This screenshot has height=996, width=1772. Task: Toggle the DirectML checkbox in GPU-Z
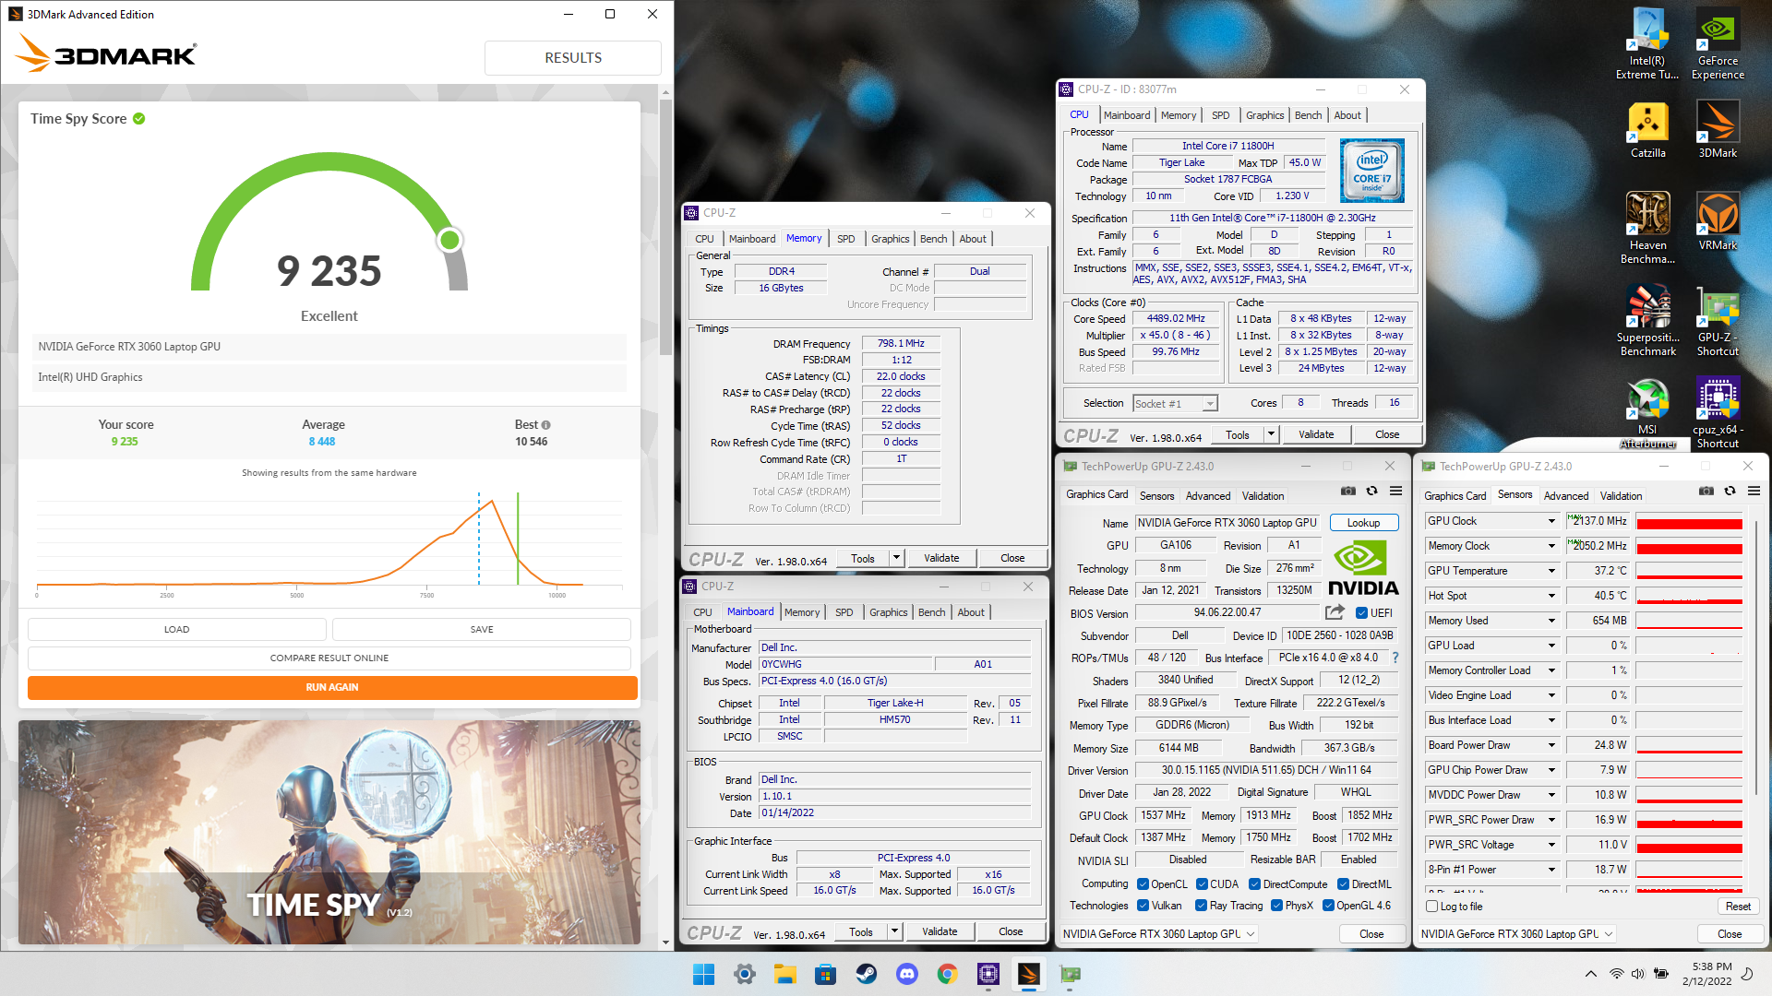tap(1344, 884)
